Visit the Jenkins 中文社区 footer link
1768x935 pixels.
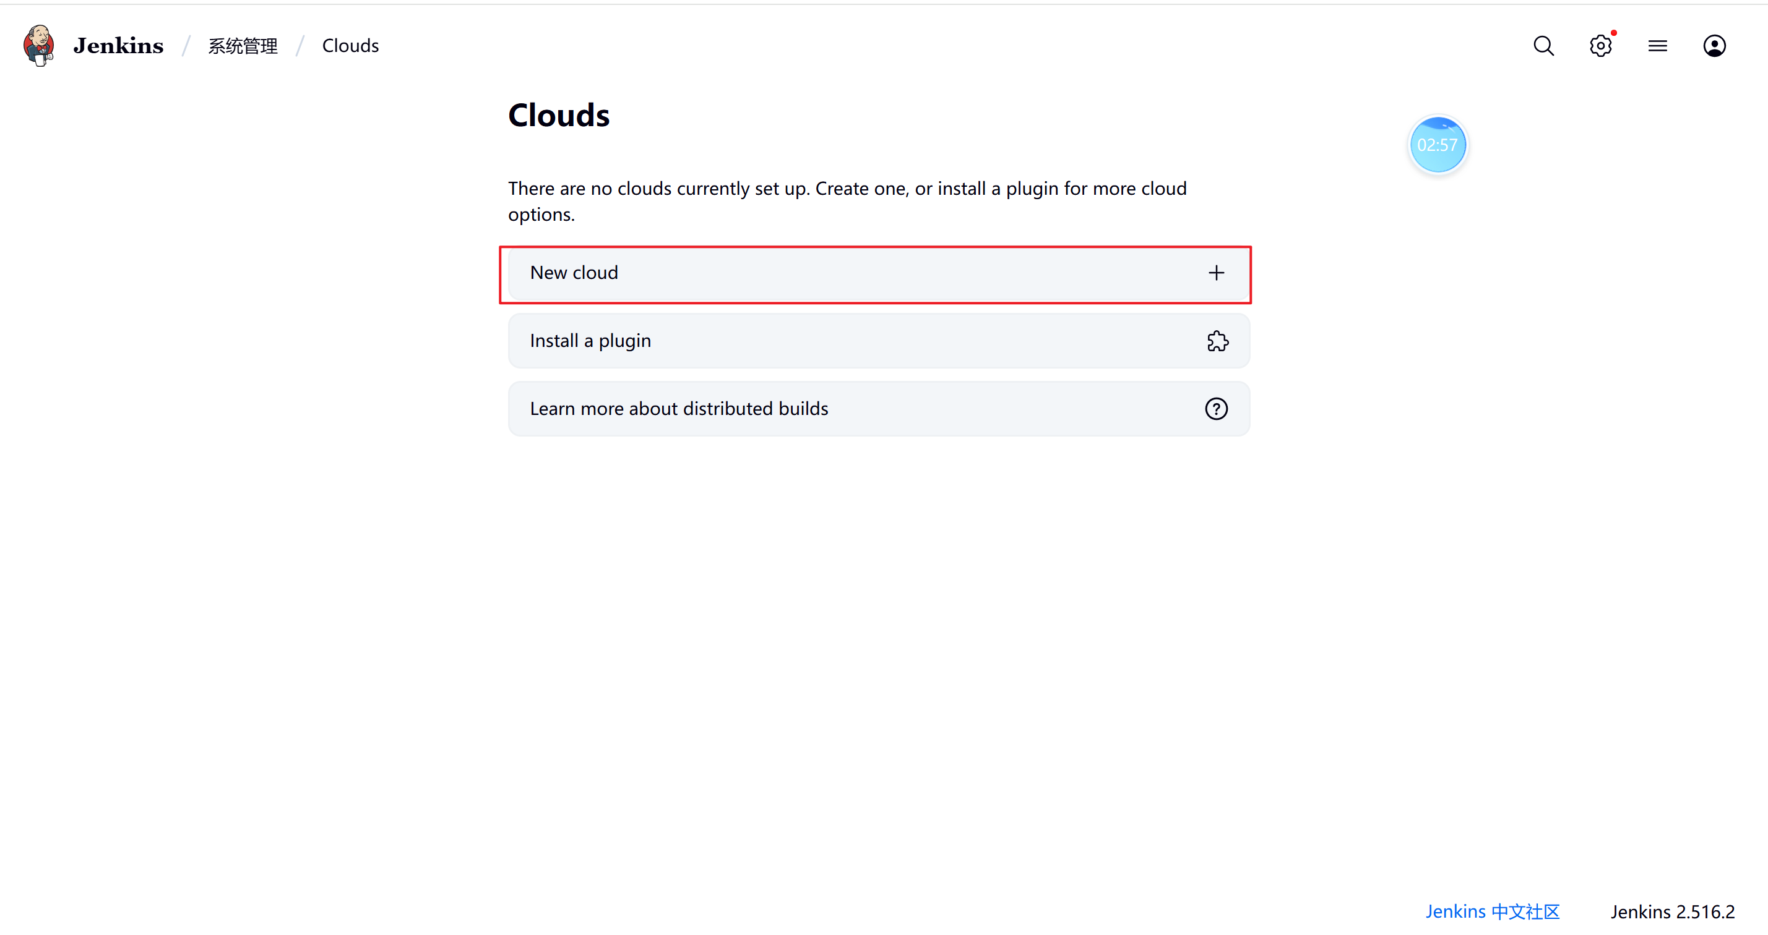tap(1492, 911)
